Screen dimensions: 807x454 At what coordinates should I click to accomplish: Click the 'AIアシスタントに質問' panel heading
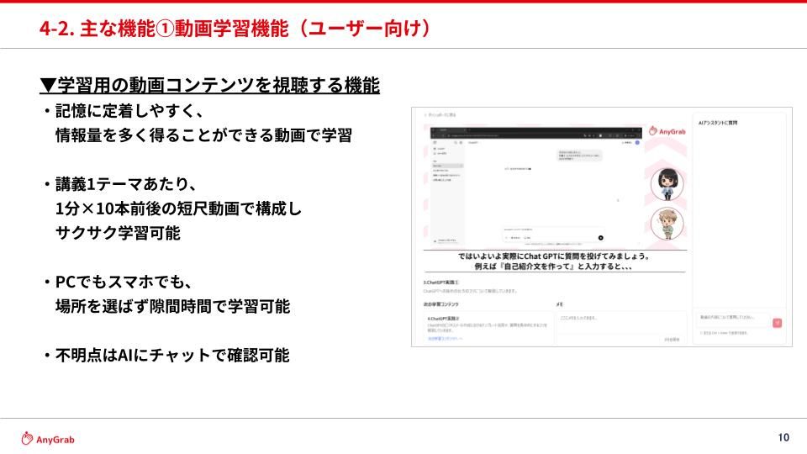click(x=718, y=123)
